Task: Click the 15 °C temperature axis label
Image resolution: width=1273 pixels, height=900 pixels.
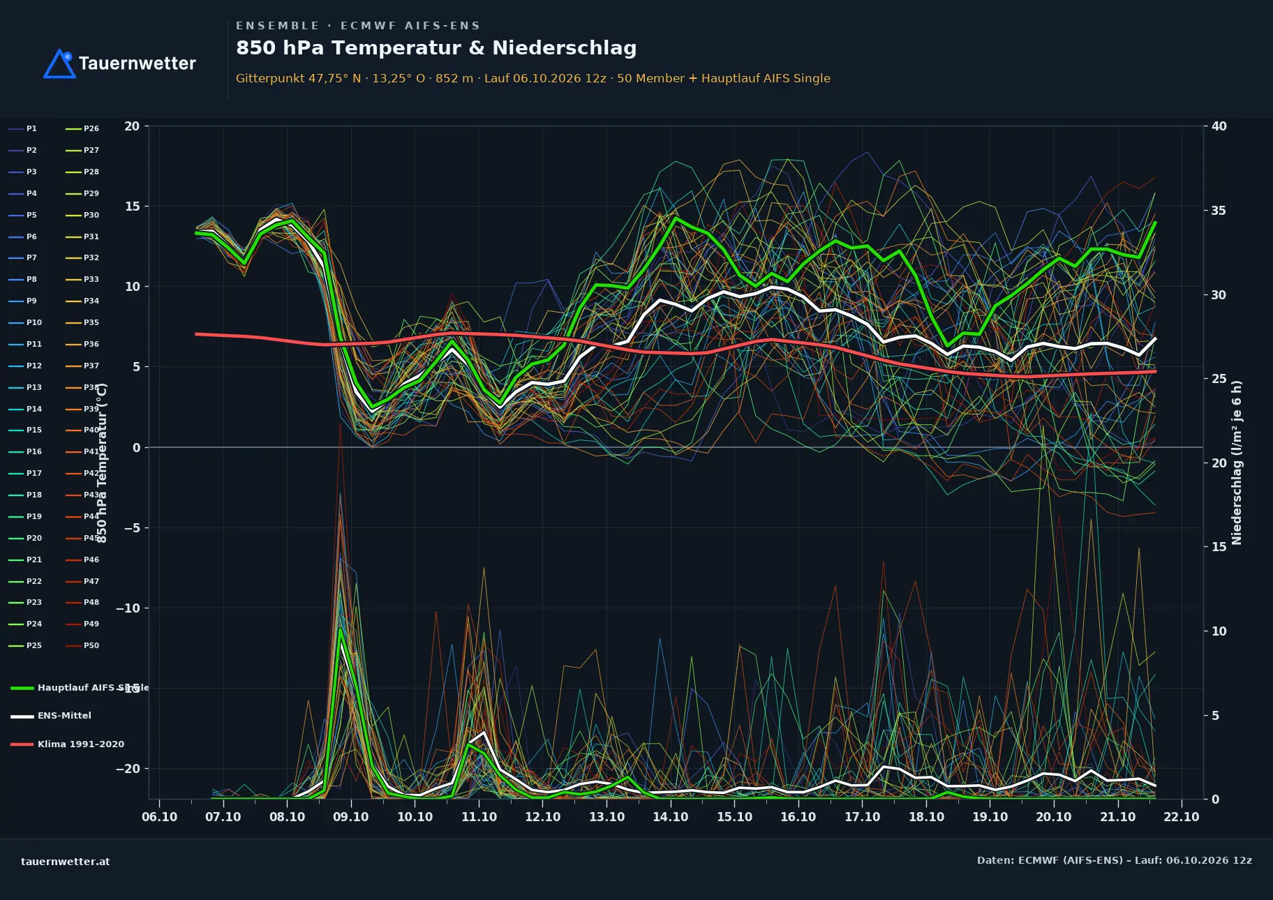Action: [x=132, y=207]
